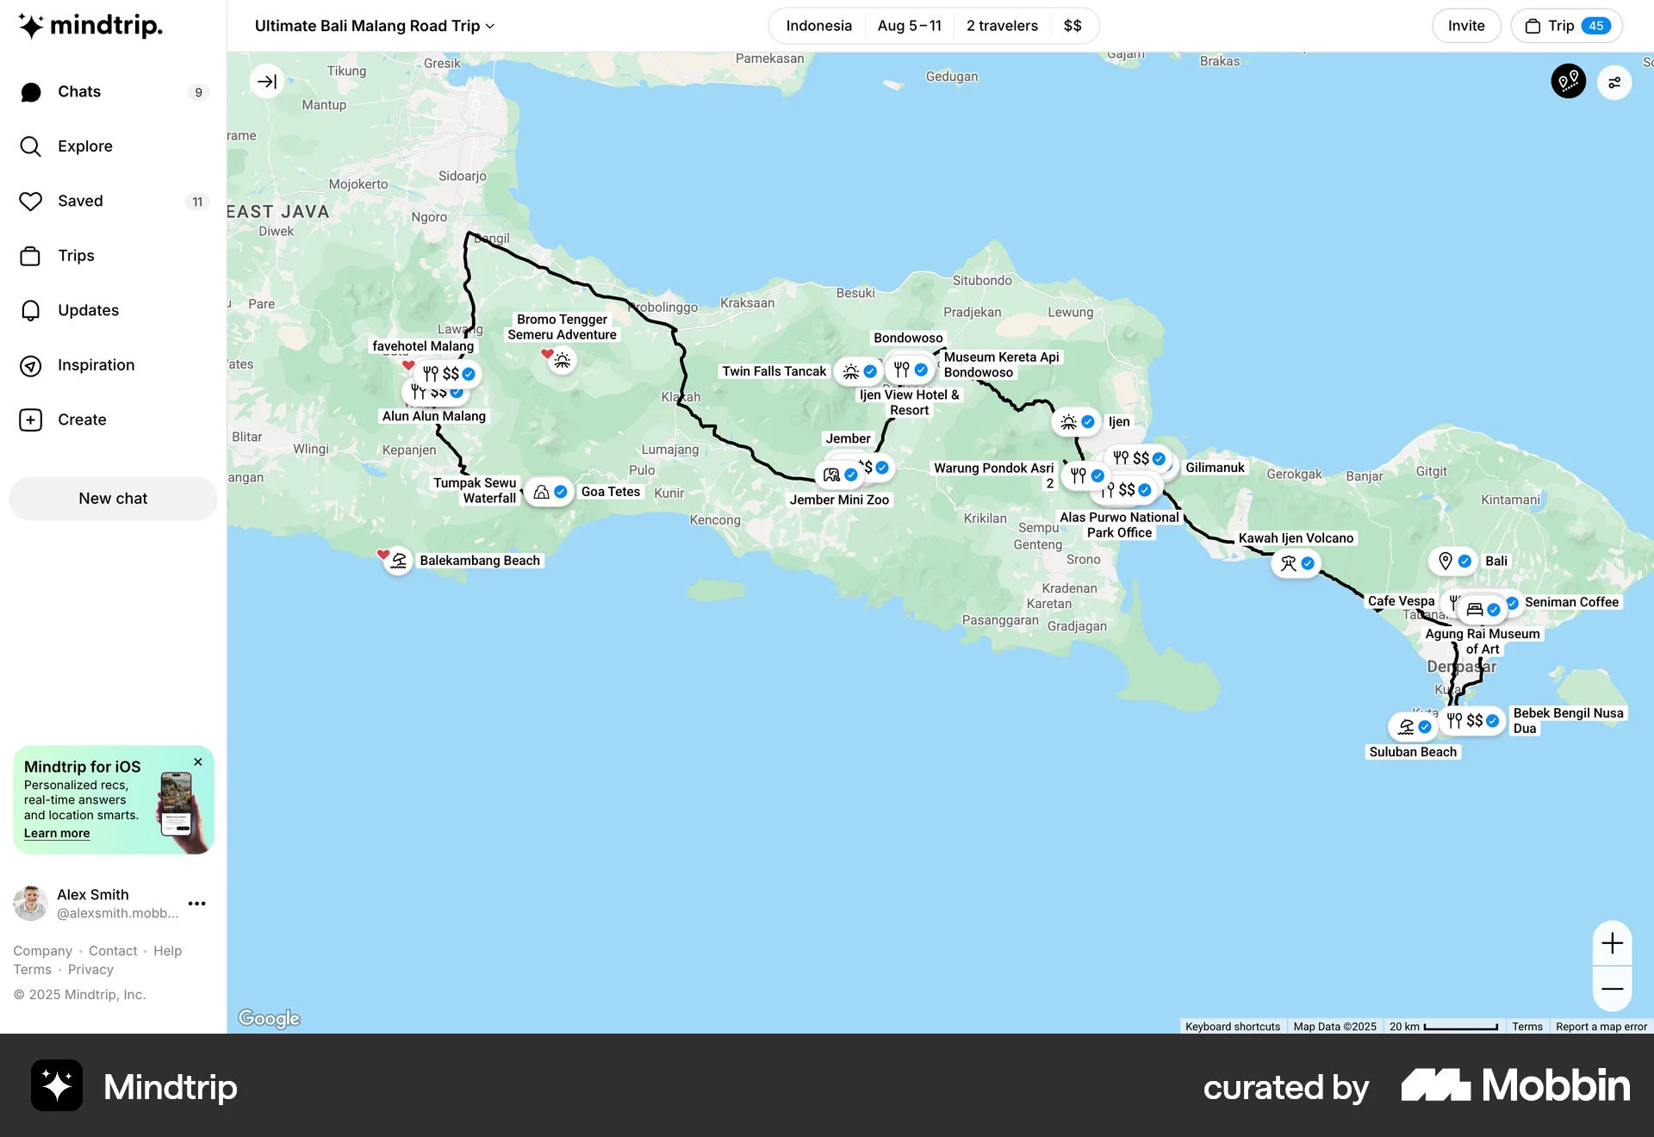Screen dimensions: 1654x1137
Task: Expand the Ultimate Bali Malang Road Trip title dropdown
Action: pos(488,26)
